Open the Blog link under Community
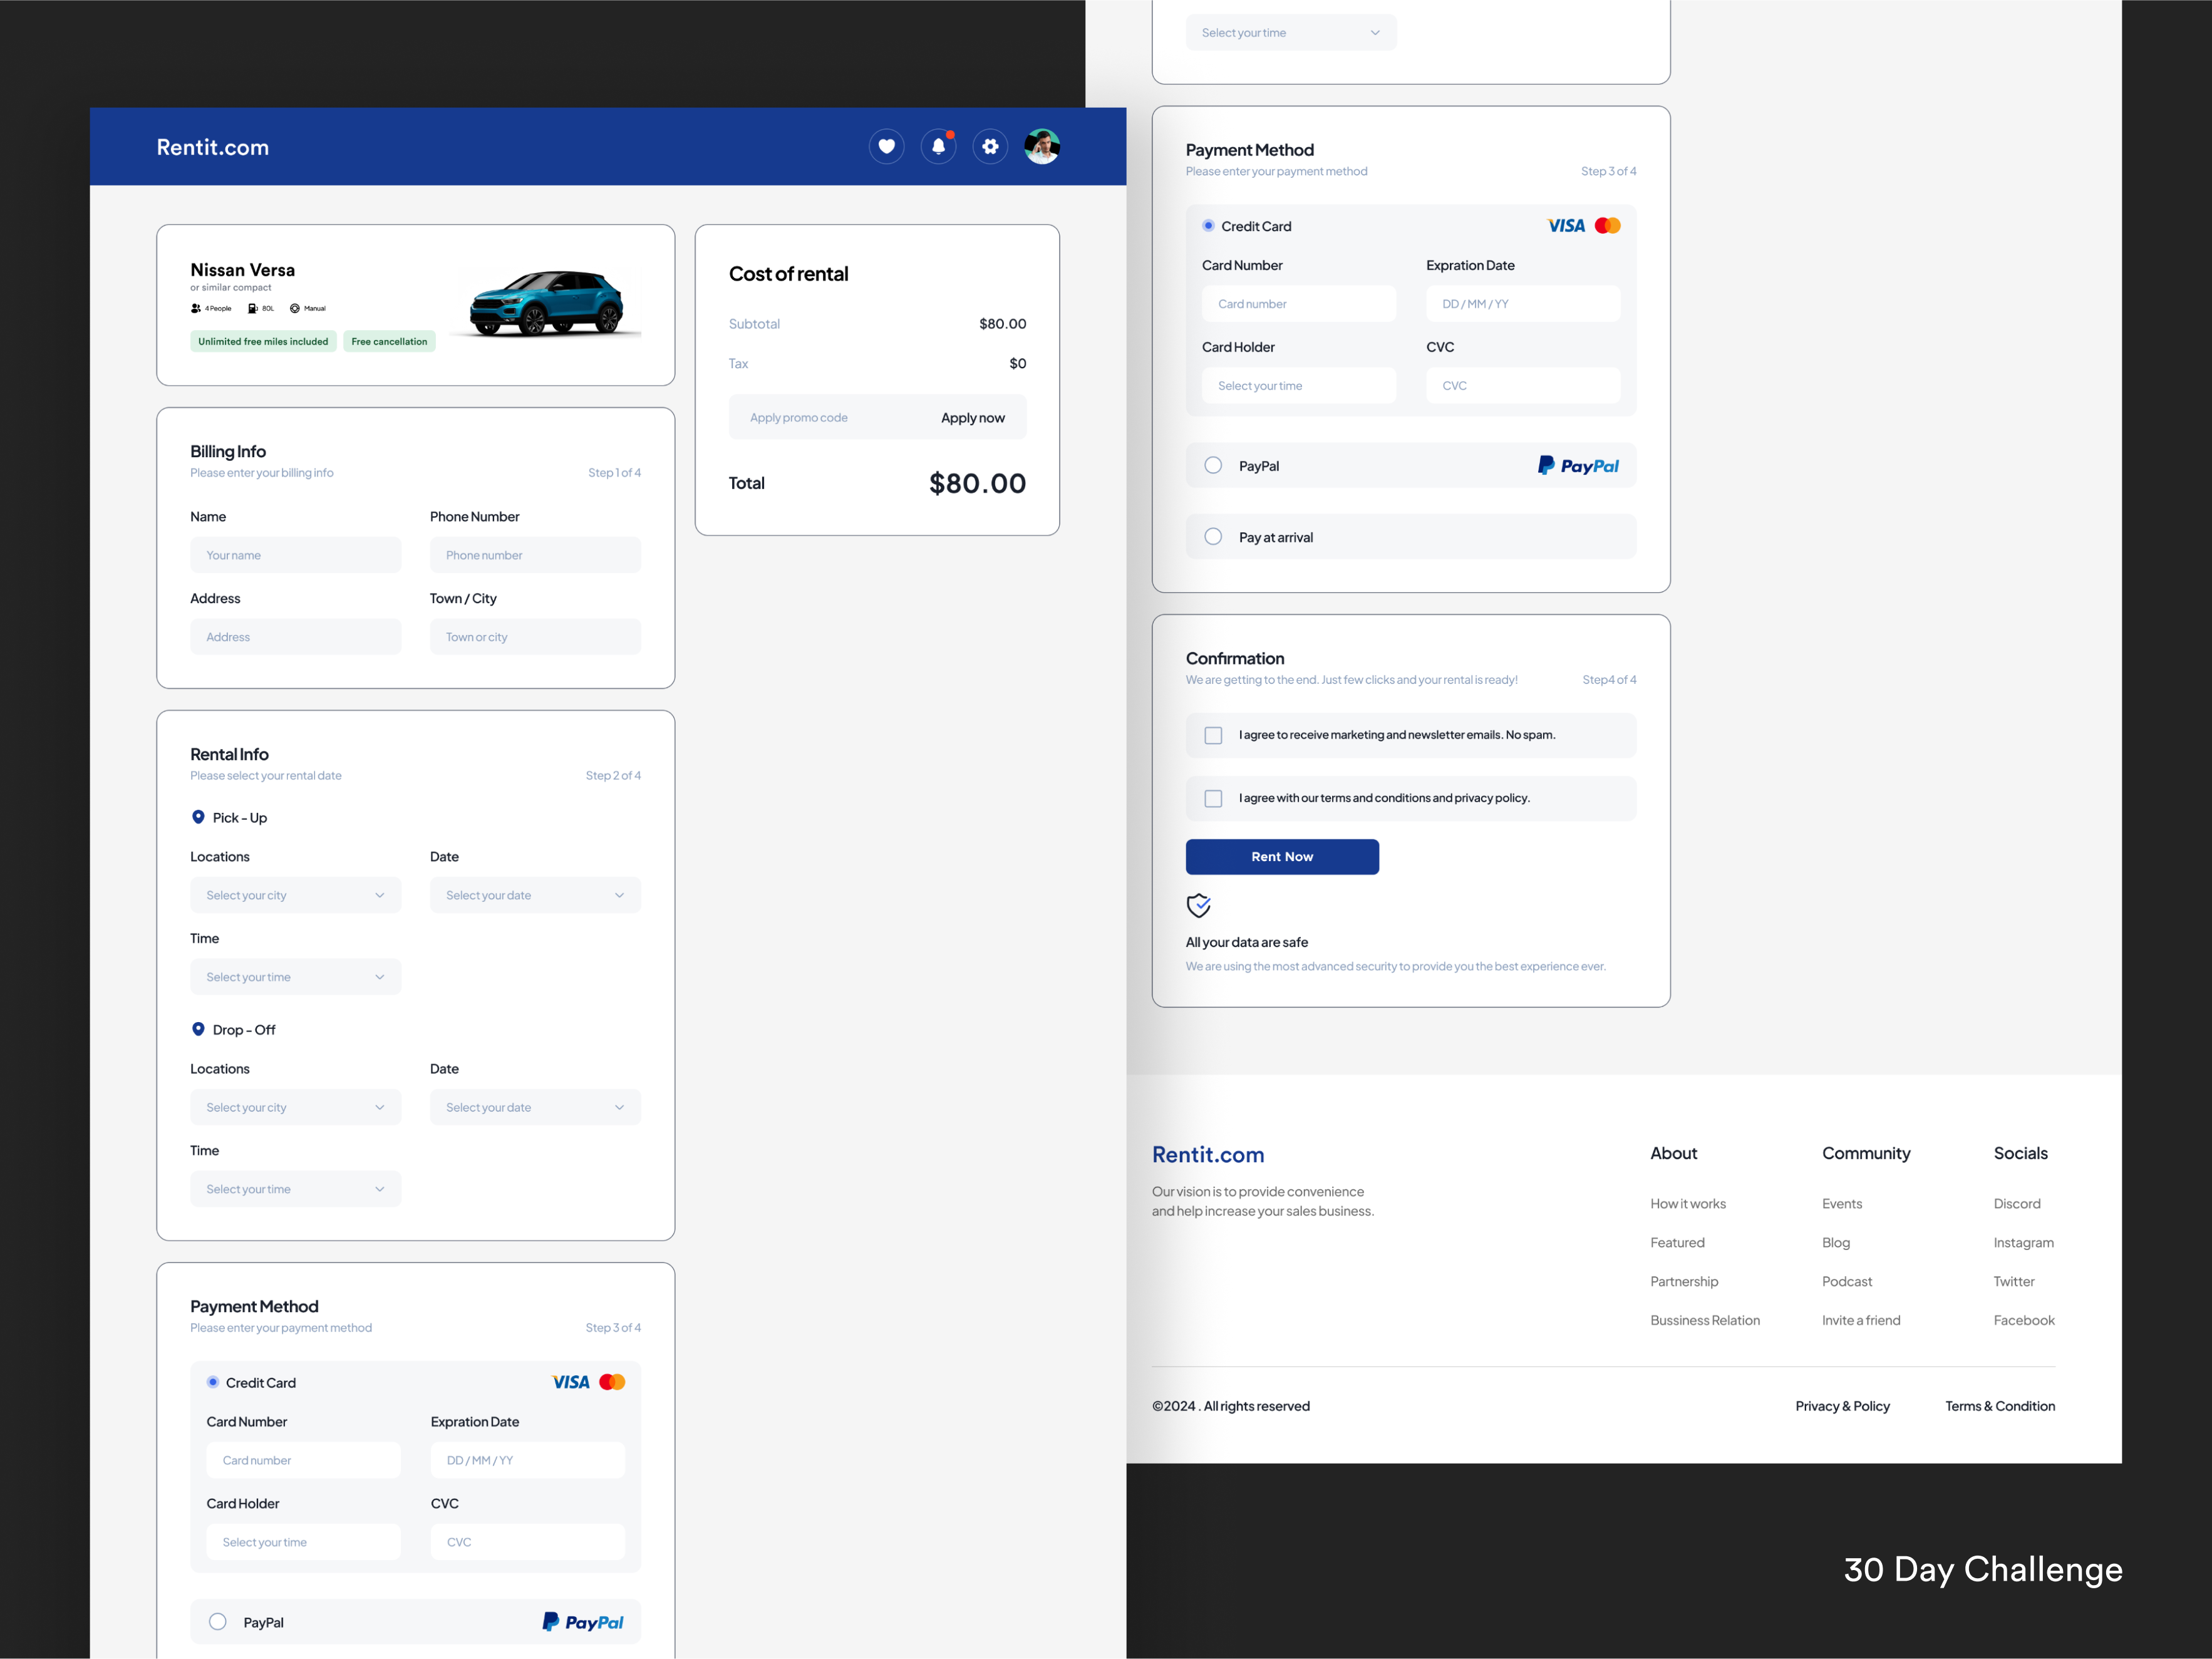The height and width of the screenshot is (1659, 2212). click(1836, 1242)
